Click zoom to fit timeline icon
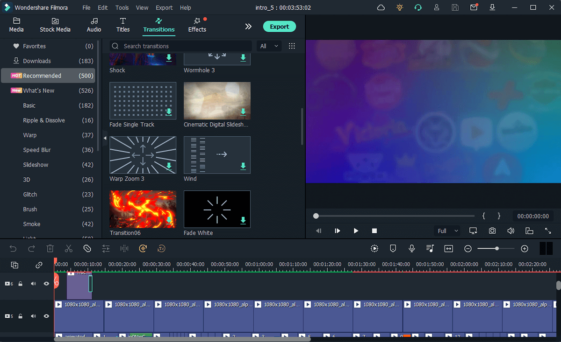561x342 pixels. pyautogui.click(x=449, y=249)
